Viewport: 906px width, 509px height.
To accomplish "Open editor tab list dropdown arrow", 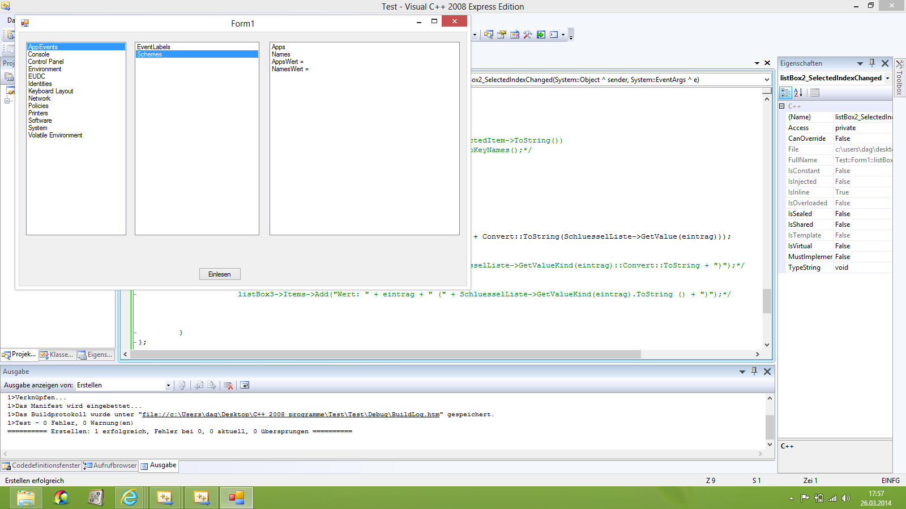I will [x=757, y=63].
